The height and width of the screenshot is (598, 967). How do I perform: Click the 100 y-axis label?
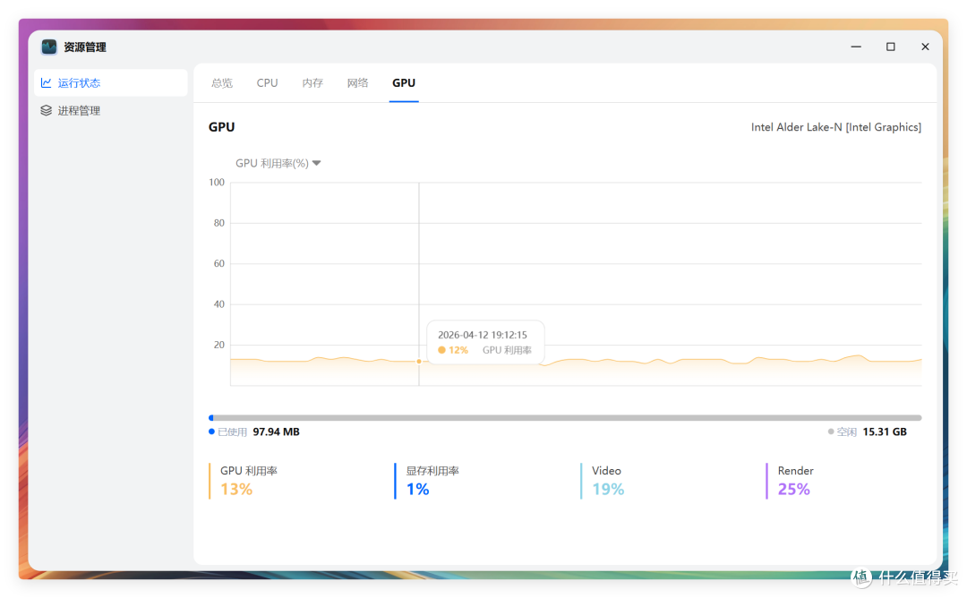(217, 182)
